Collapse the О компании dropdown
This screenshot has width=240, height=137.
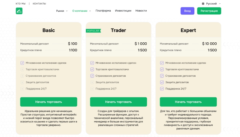(x=82, y=11)
